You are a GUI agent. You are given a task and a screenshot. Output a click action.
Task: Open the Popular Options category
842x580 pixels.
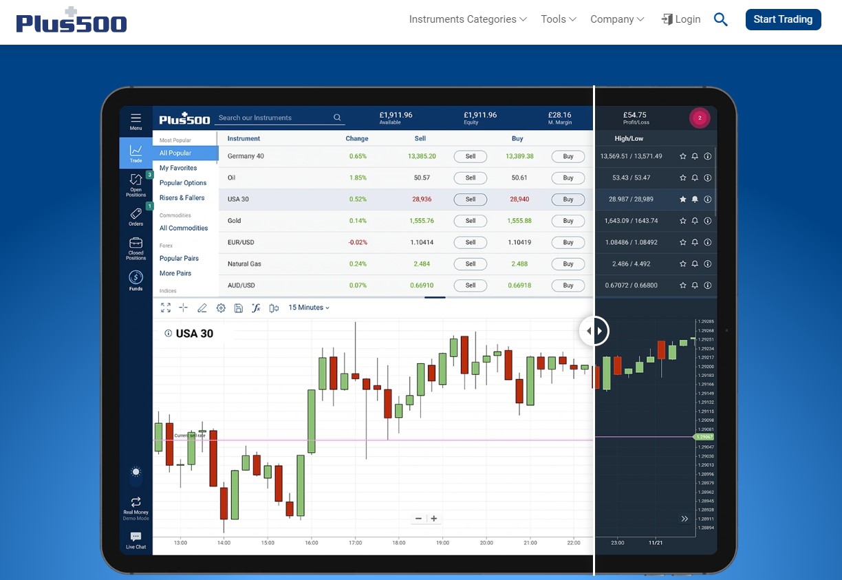click(183, 183)
